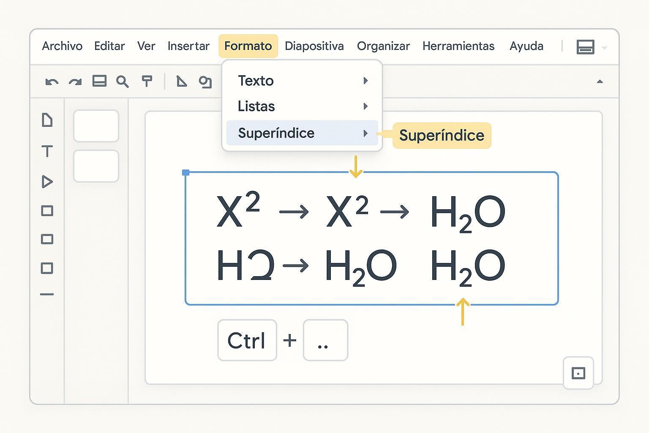Screen dimensions: 649x433
Task: Open the layout view dropdown arrow
Action: coord(605,48)
